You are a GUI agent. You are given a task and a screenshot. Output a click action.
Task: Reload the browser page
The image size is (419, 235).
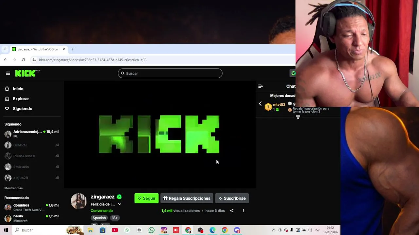pos(23,60)
